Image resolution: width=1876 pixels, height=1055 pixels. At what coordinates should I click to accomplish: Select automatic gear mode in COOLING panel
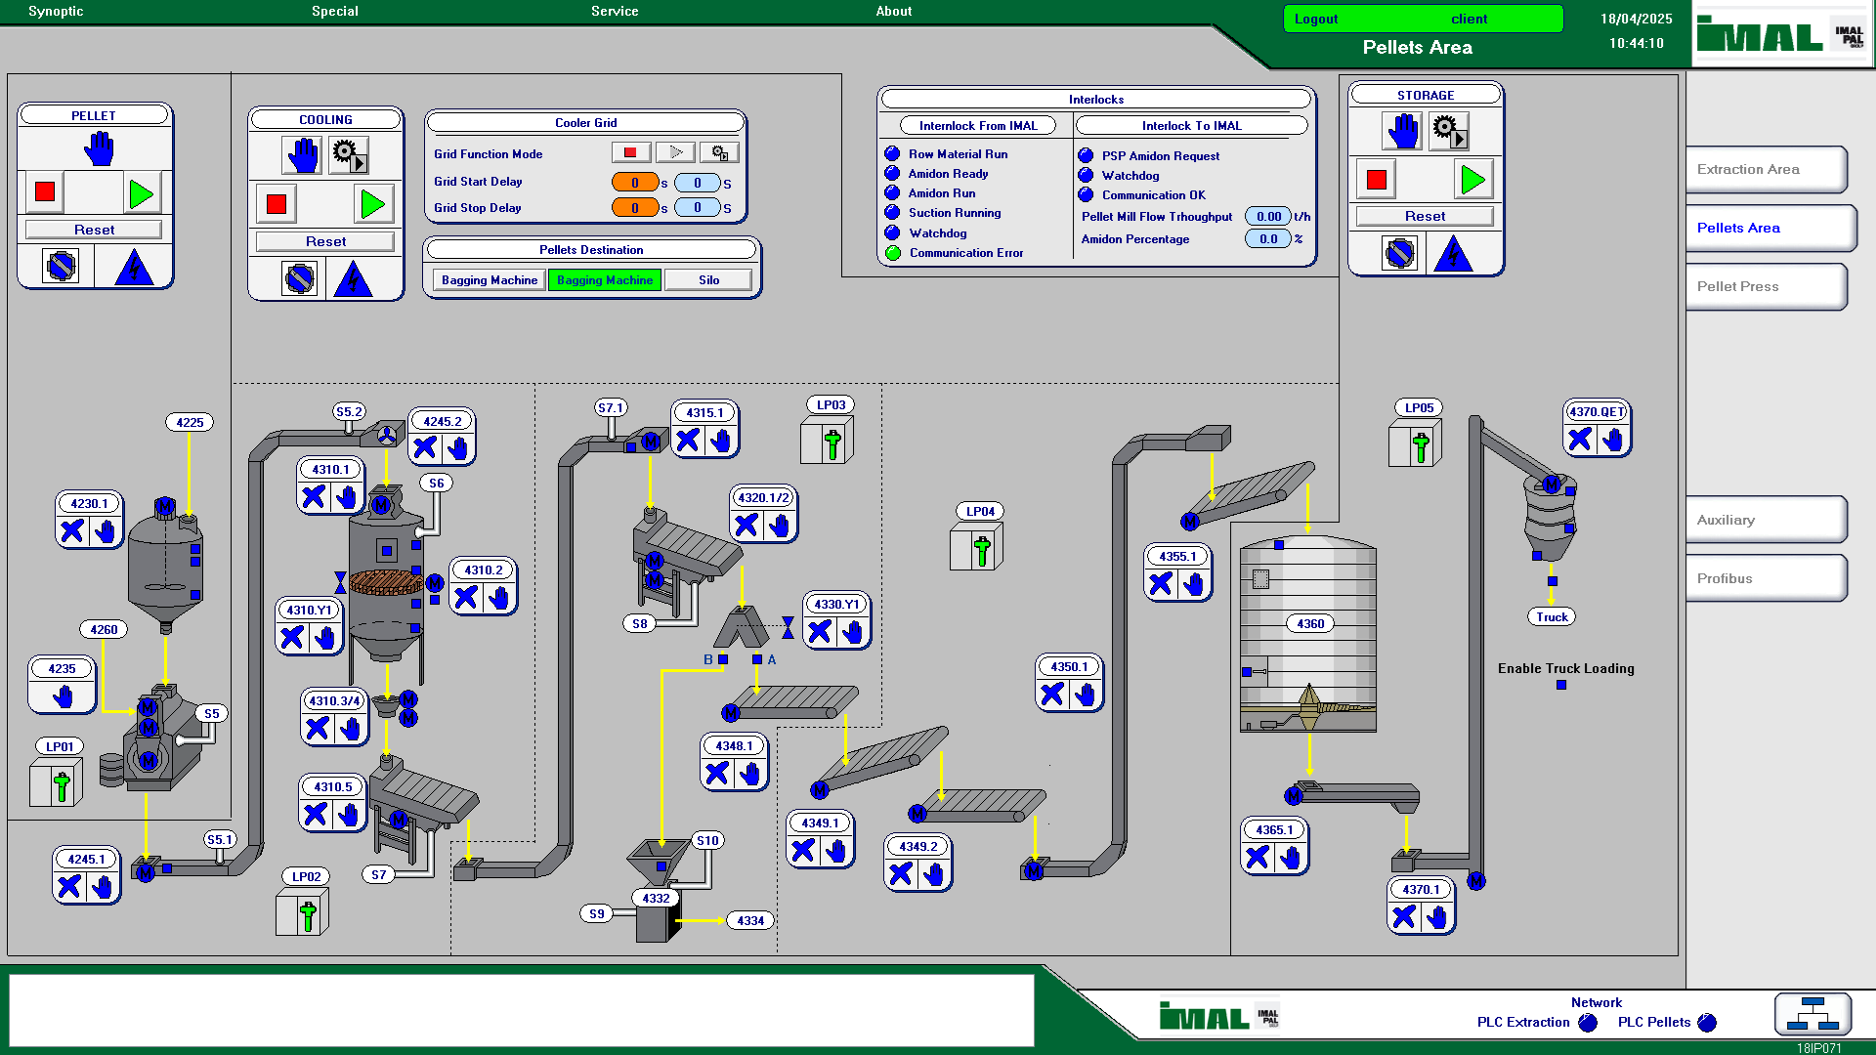pos(349,154)
